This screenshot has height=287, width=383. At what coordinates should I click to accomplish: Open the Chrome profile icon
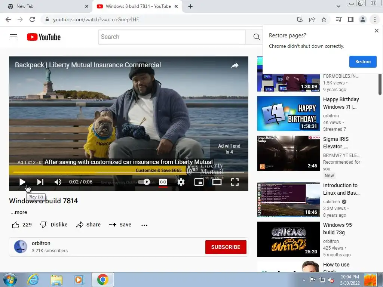(363, 19)
